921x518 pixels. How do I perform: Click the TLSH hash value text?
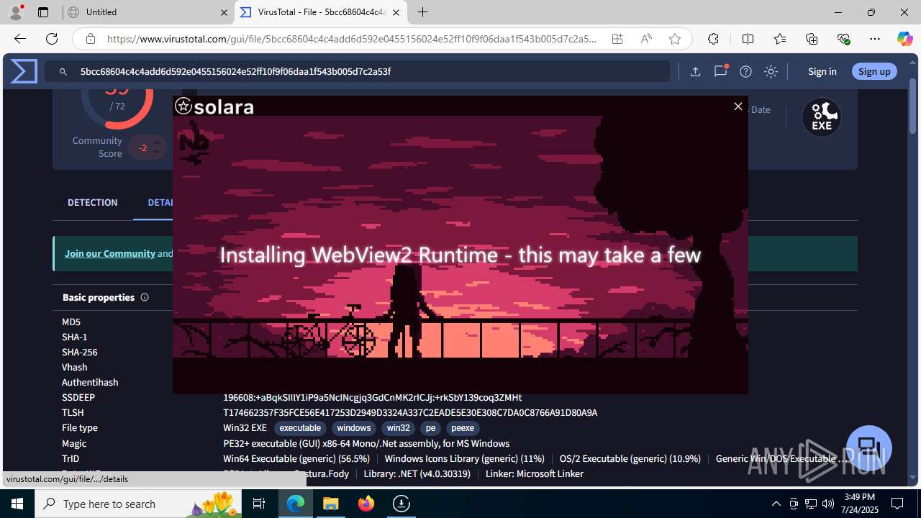[x=410, y=413]
